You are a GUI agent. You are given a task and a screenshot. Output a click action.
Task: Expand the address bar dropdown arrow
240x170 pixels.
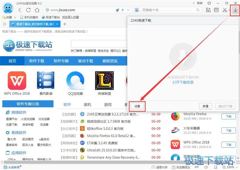pyautogui.click(x=128, y=10)
